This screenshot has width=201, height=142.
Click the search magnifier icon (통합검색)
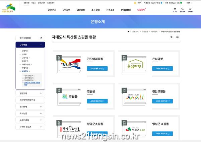182,9
